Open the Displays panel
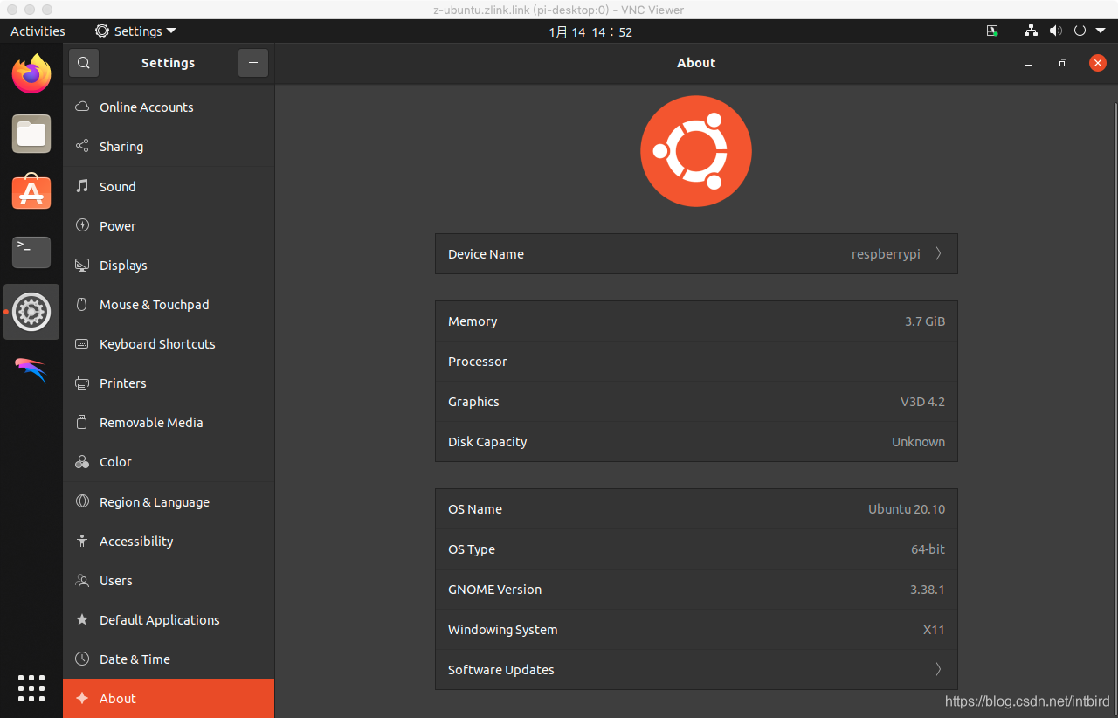The width and height of the screenshot is (1118, 718). point(169,265)
